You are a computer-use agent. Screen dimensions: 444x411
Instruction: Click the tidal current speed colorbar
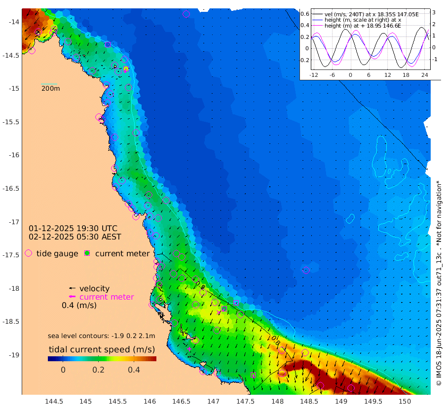(x=102, y=359)
